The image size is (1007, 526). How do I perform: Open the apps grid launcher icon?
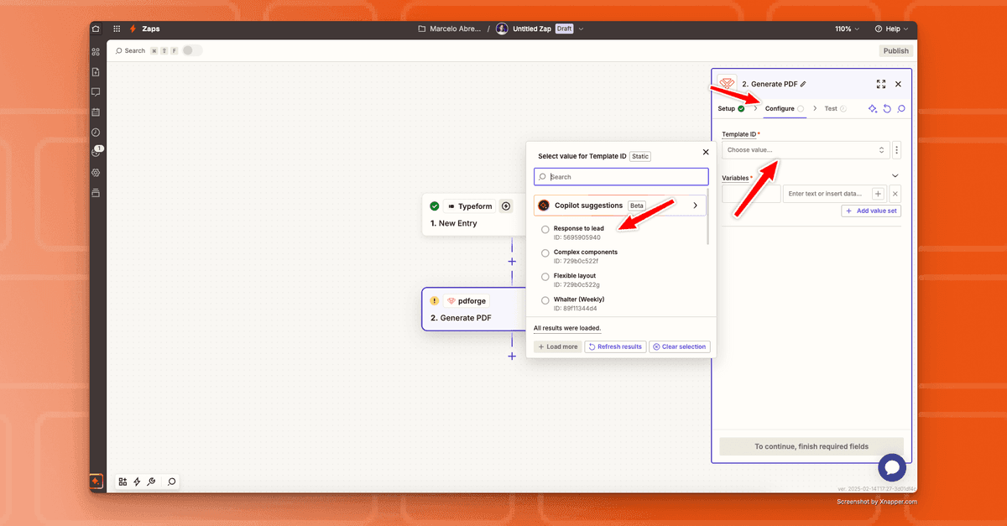point(117,29)
